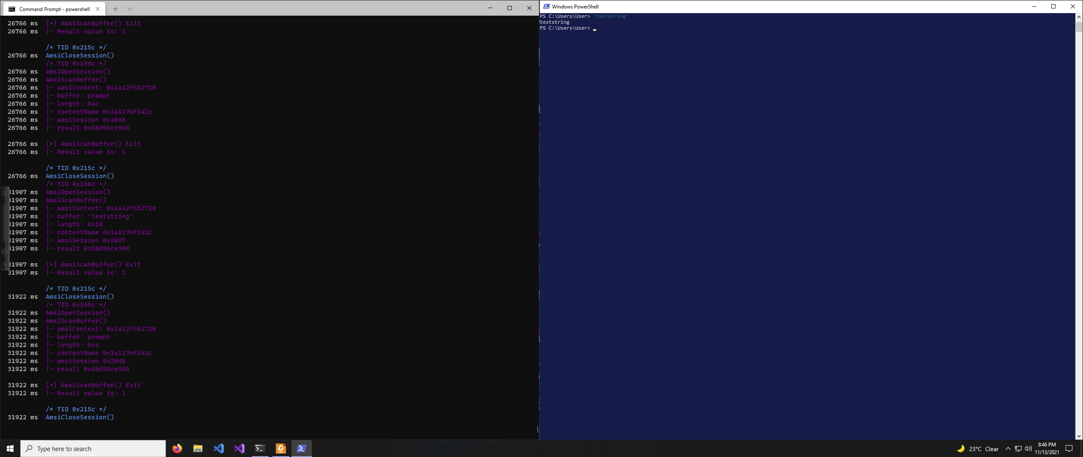Open the Windows Start menu
1083x457 pixels.
(10, 449)
